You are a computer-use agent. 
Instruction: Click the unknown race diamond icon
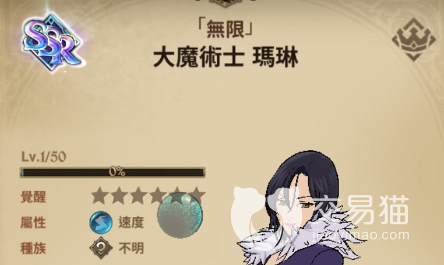(x=101, y=248)
